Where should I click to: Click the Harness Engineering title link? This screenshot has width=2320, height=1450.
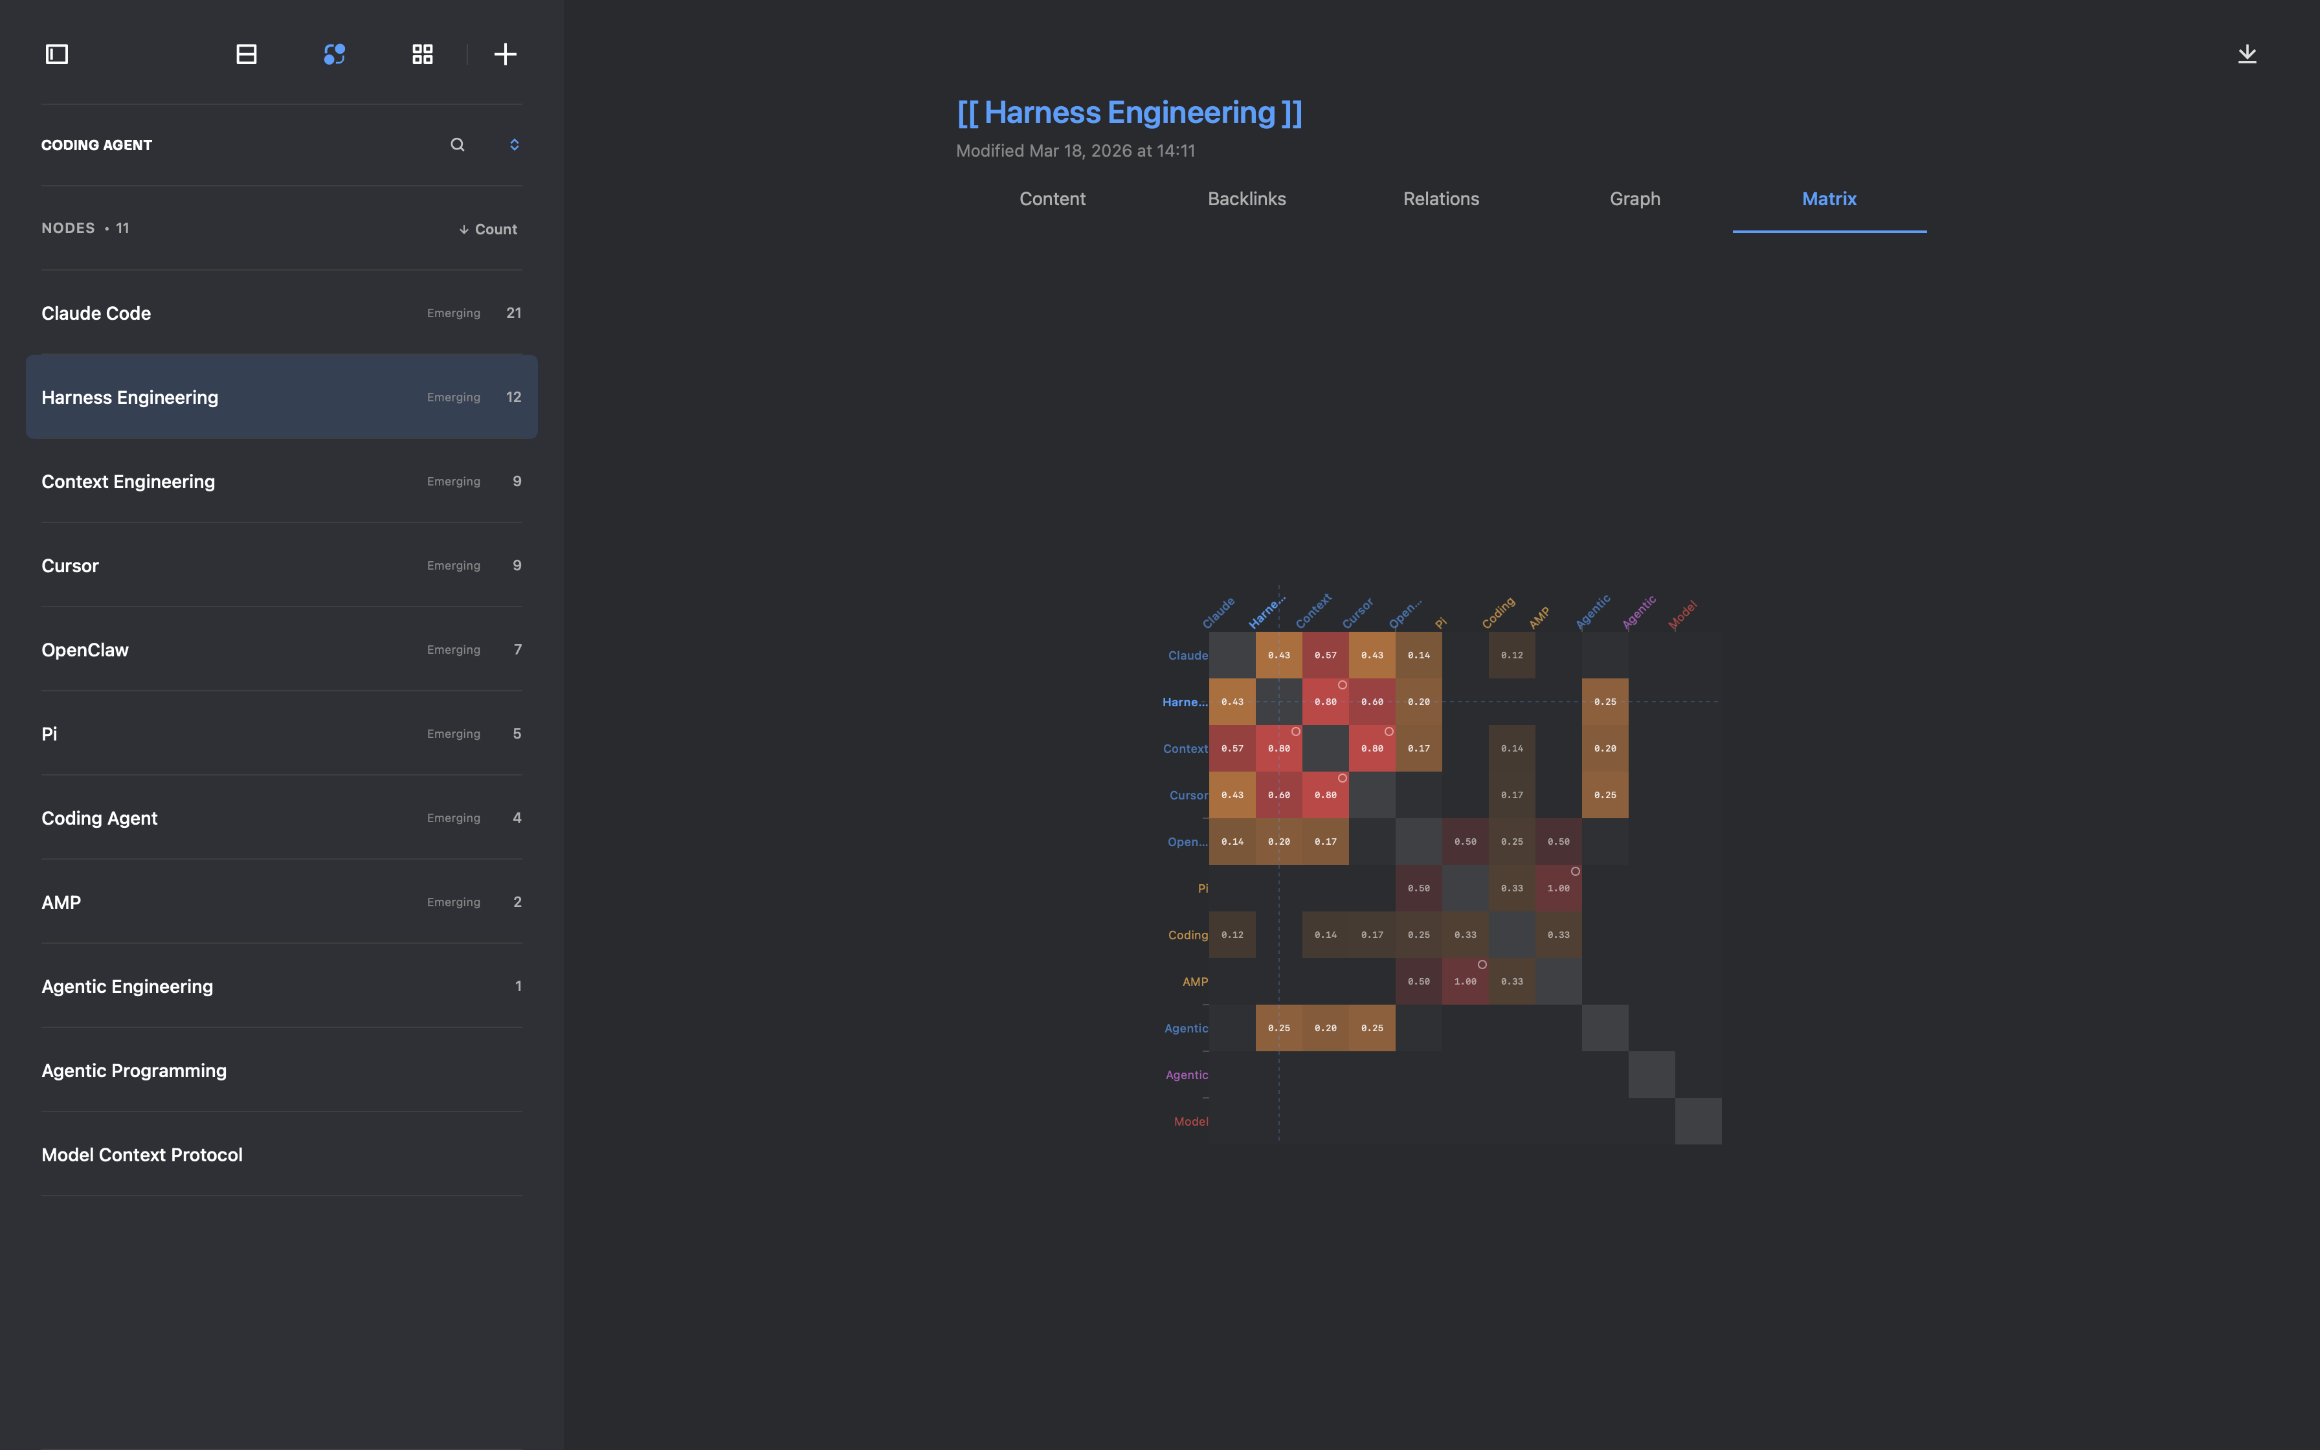[x=1130, y=113]
